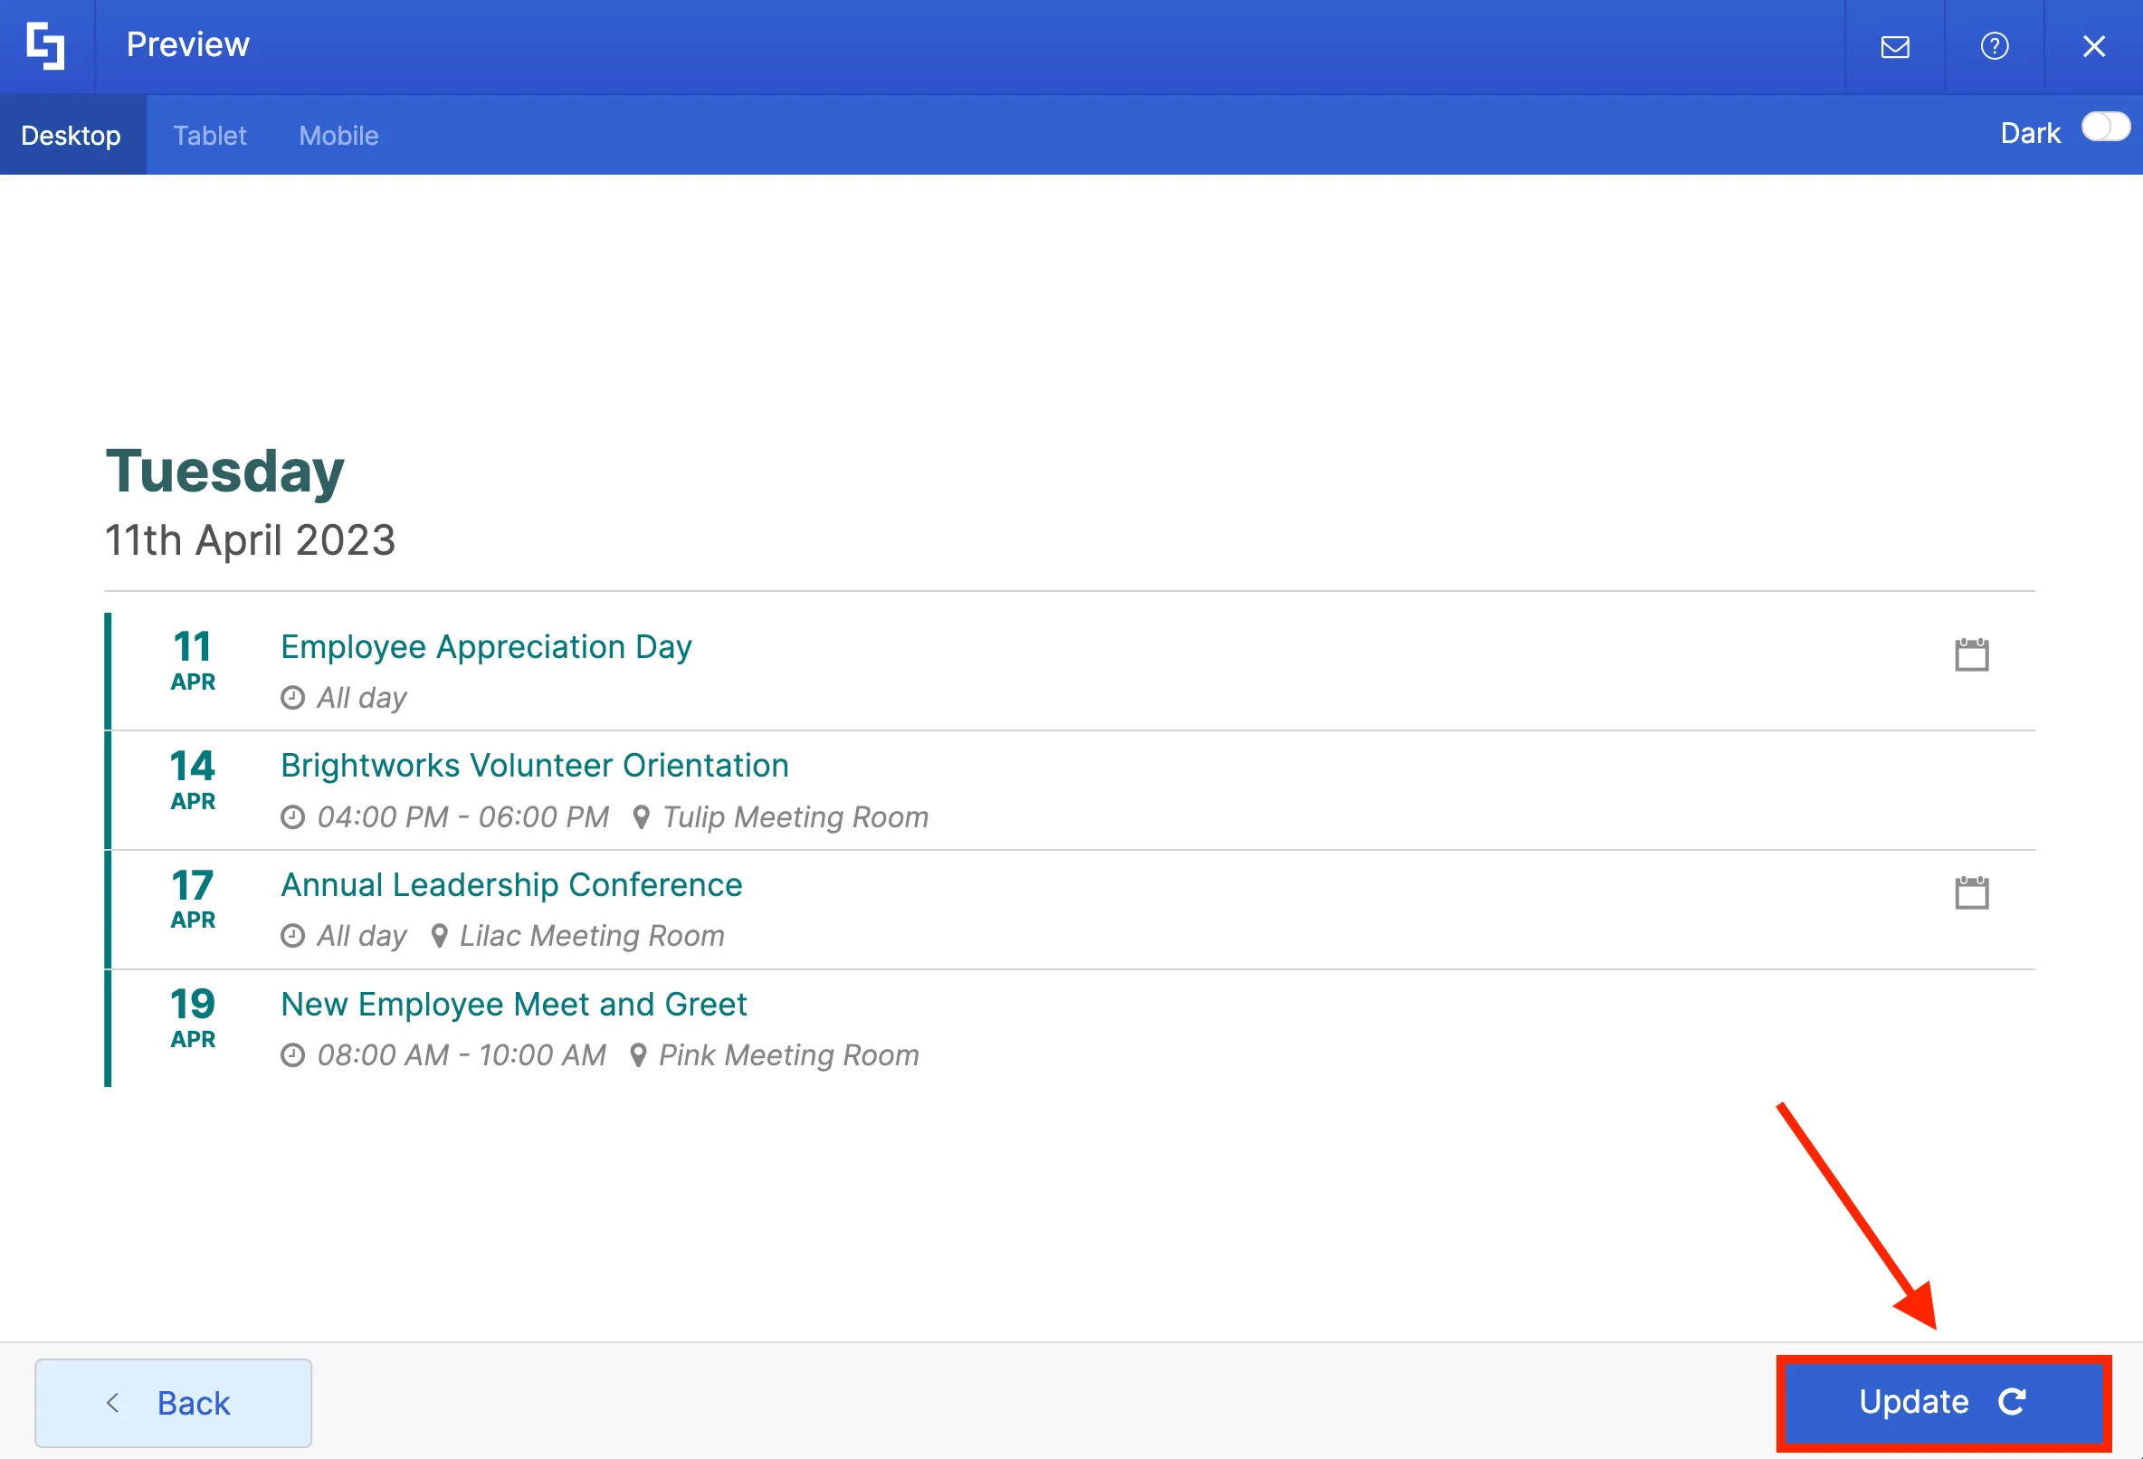2143x1459 pixels.
Task: Click the 11 APR date badge
Action: click(193, 661)
